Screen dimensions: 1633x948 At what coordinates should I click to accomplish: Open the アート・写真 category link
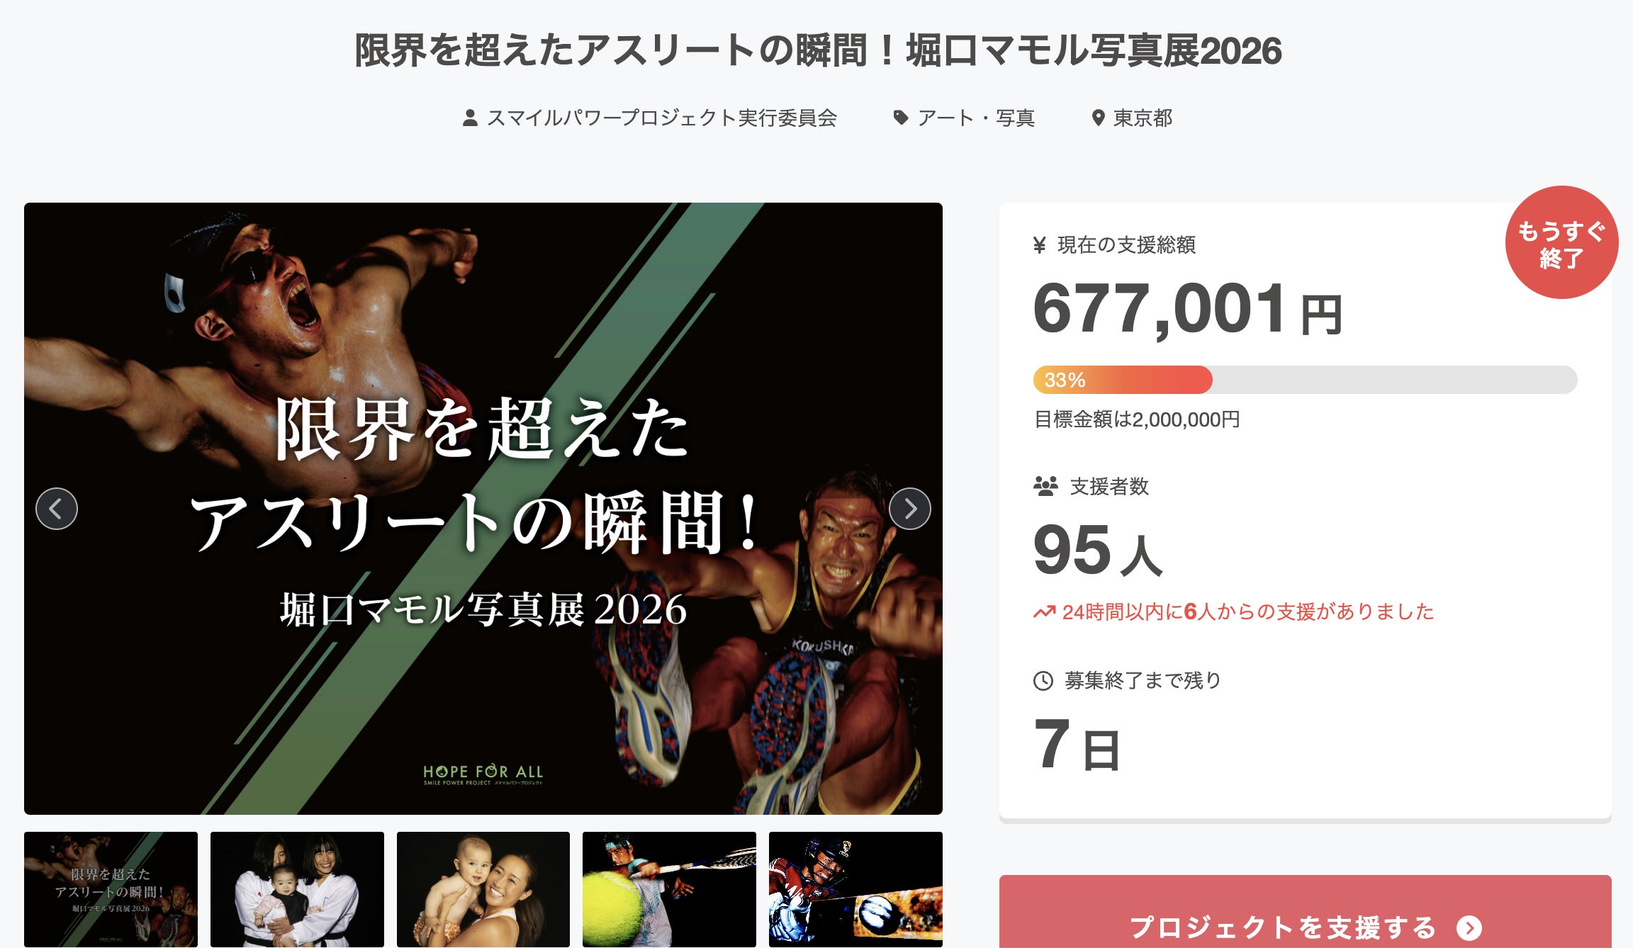click(976, 118)
